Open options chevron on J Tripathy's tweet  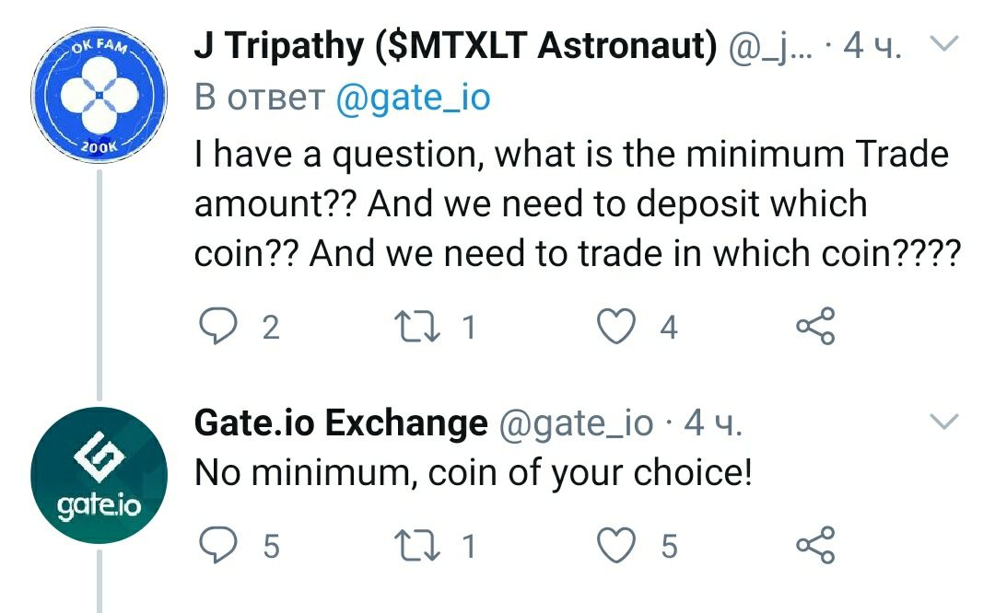pos(945,44)
